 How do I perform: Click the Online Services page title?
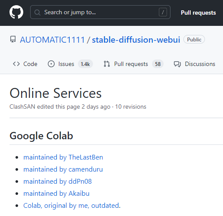[x=56, y=93]
